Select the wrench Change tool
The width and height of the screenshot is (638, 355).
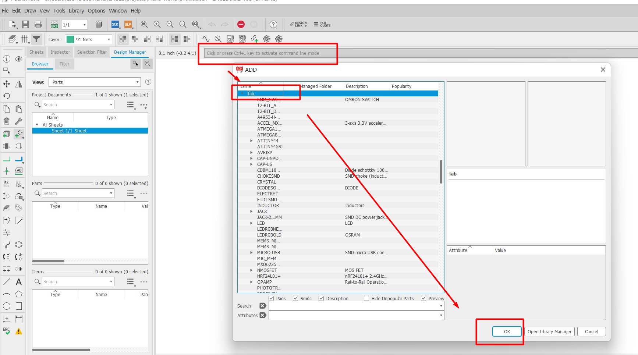pyautogui.click(x=19, y=121)
